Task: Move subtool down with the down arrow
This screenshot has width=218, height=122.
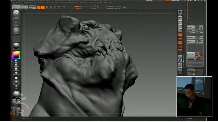Action: (201, 28)
